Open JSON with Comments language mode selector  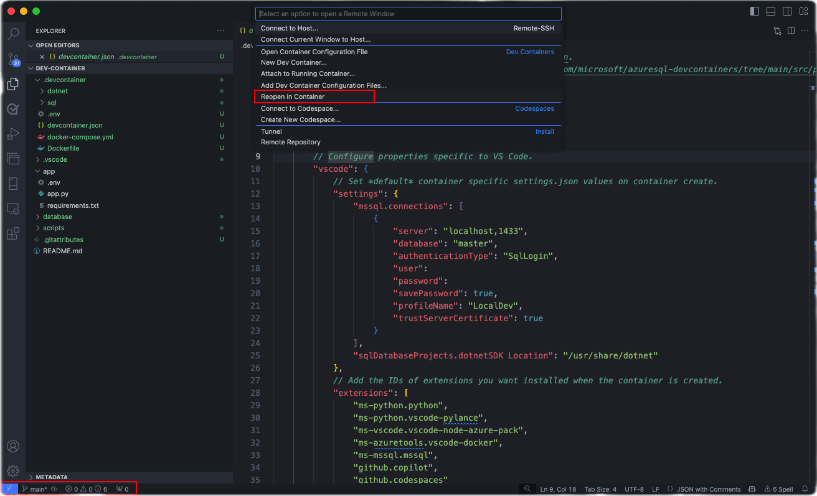pyautogui.click(x=704, y=489)
